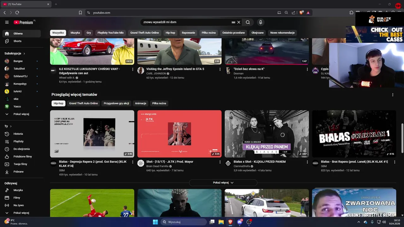The width and height of the screenshot is (404, 227).
Task: Open options for Depresja Rapera 2 video
Action: [133, 162]
